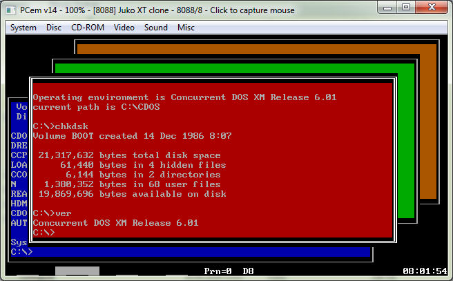
Task: Open the System menu
Action: 23,28
